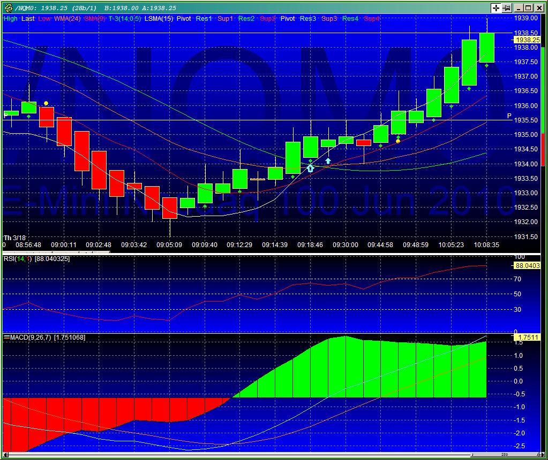
Task: Click the -2.5 level on MACD scale
Action: [x=520, y=446]
